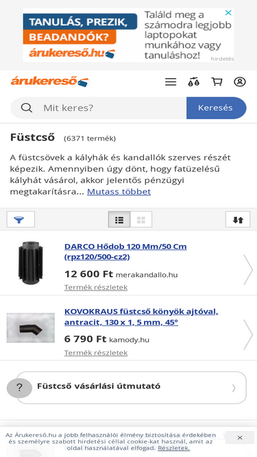Switch to list view layout
This screenshot has height=457, width=257.
[x=119, y=219]
